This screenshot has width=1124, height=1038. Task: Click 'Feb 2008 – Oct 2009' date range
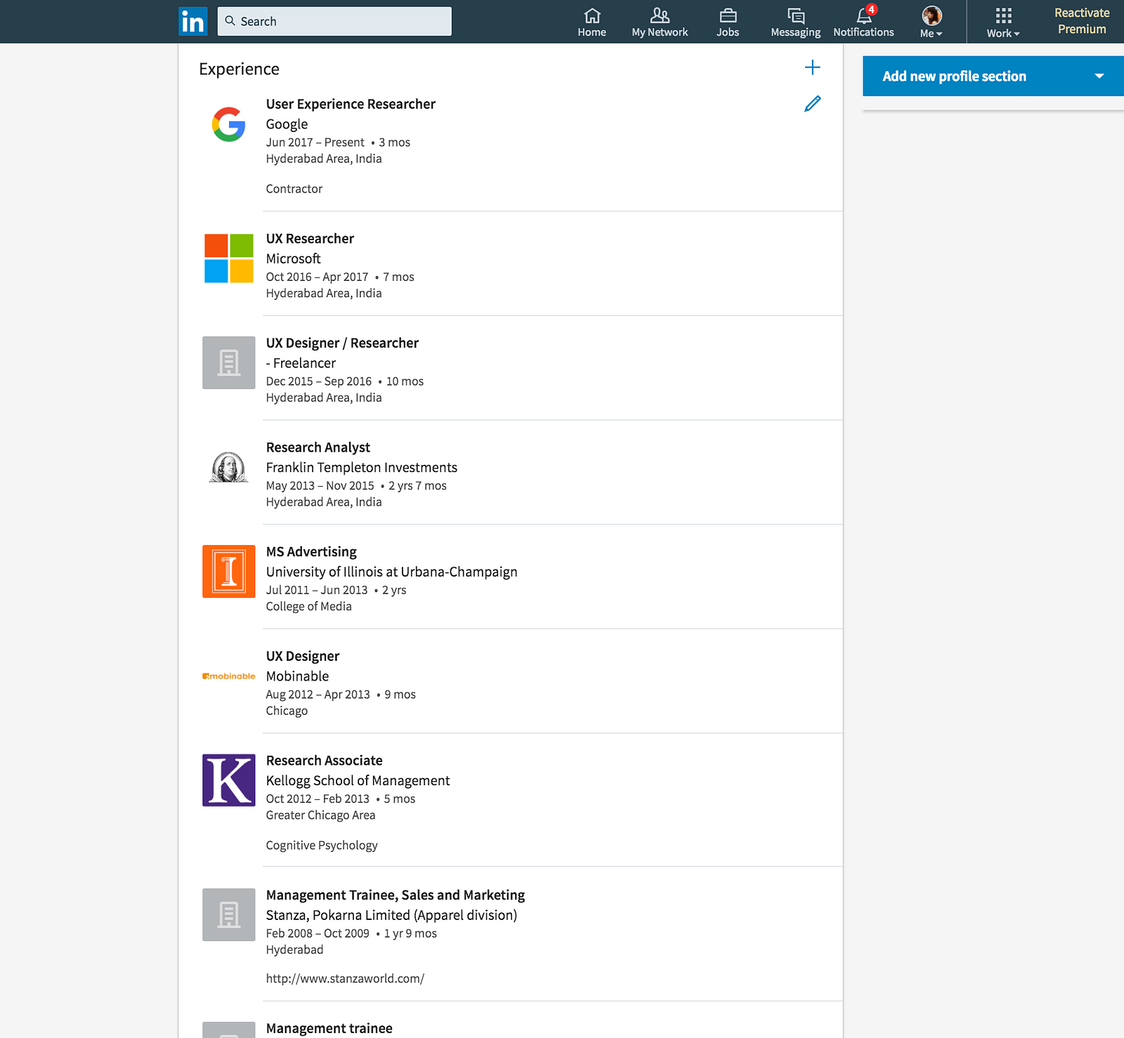pos(318,933)
